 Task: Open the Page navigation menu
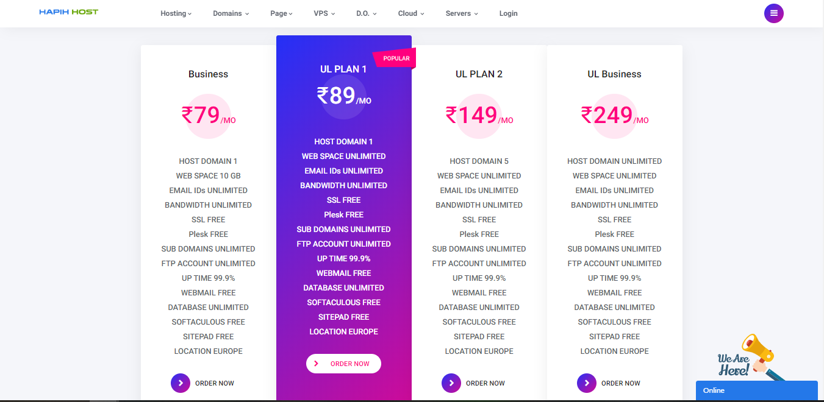[281, 13]
